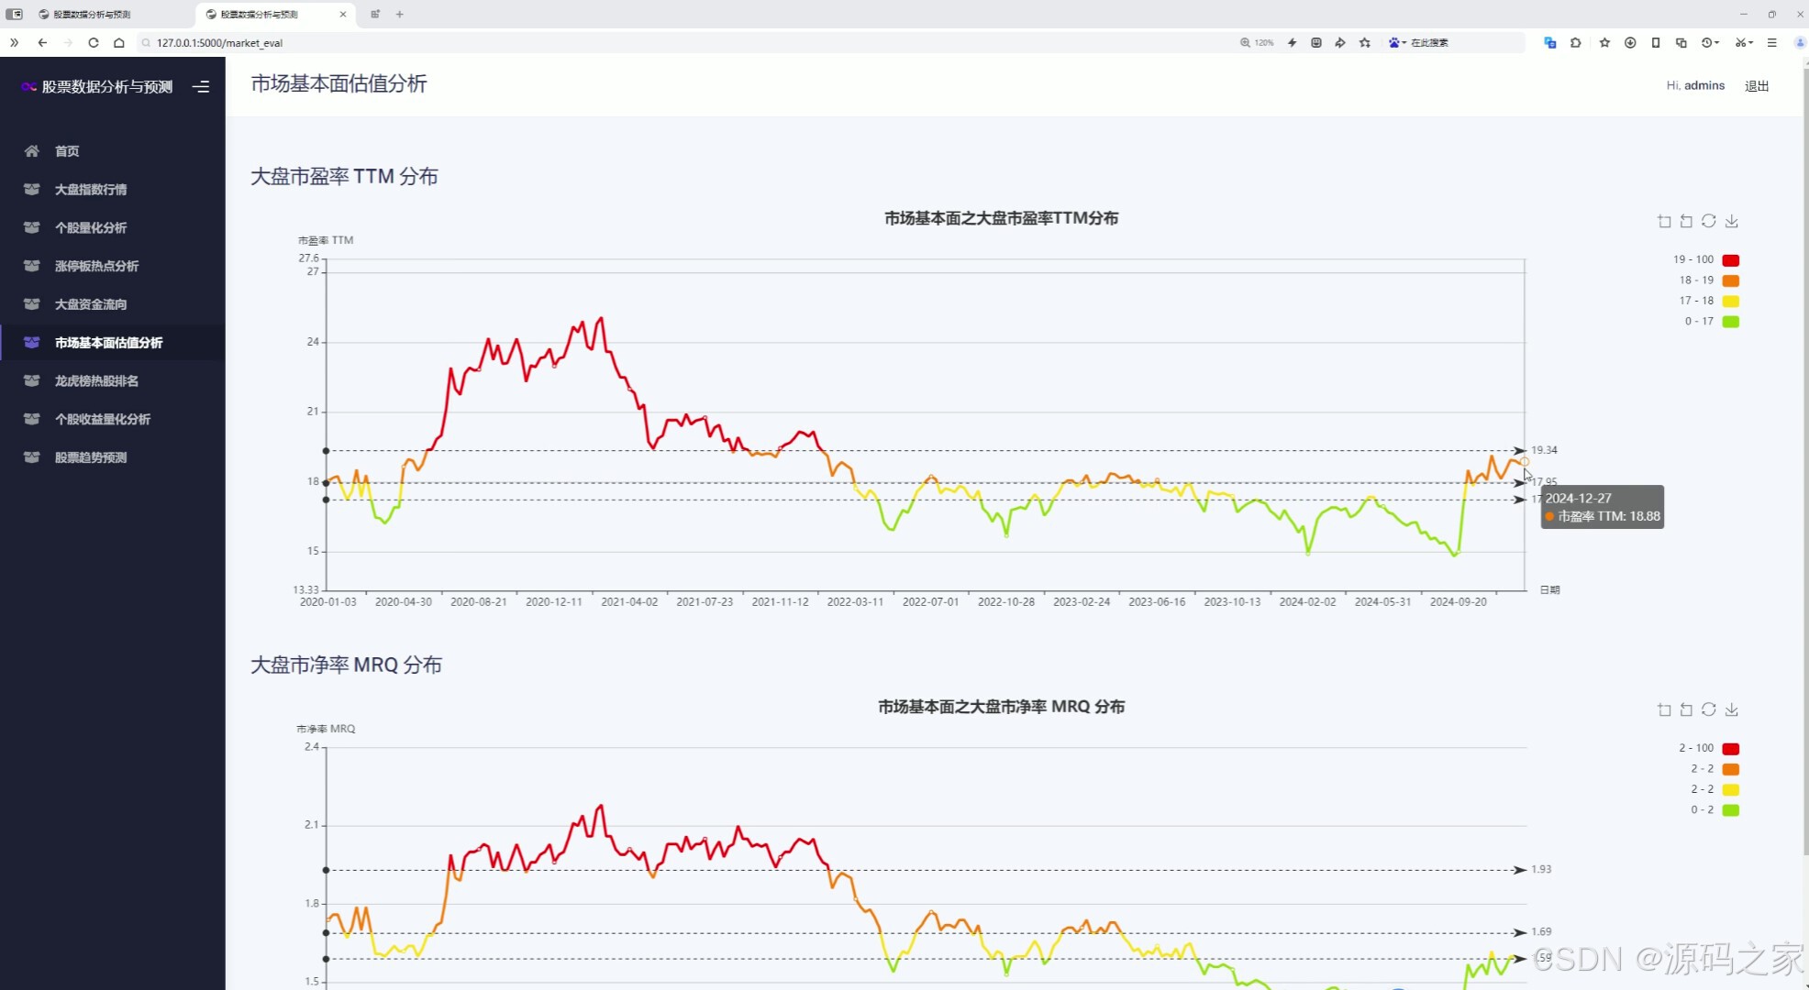The height and width of the screenshot is (990, 1809).
Task: Toggle the 0 - 17 green legend range
Action: click(1730, 322)
